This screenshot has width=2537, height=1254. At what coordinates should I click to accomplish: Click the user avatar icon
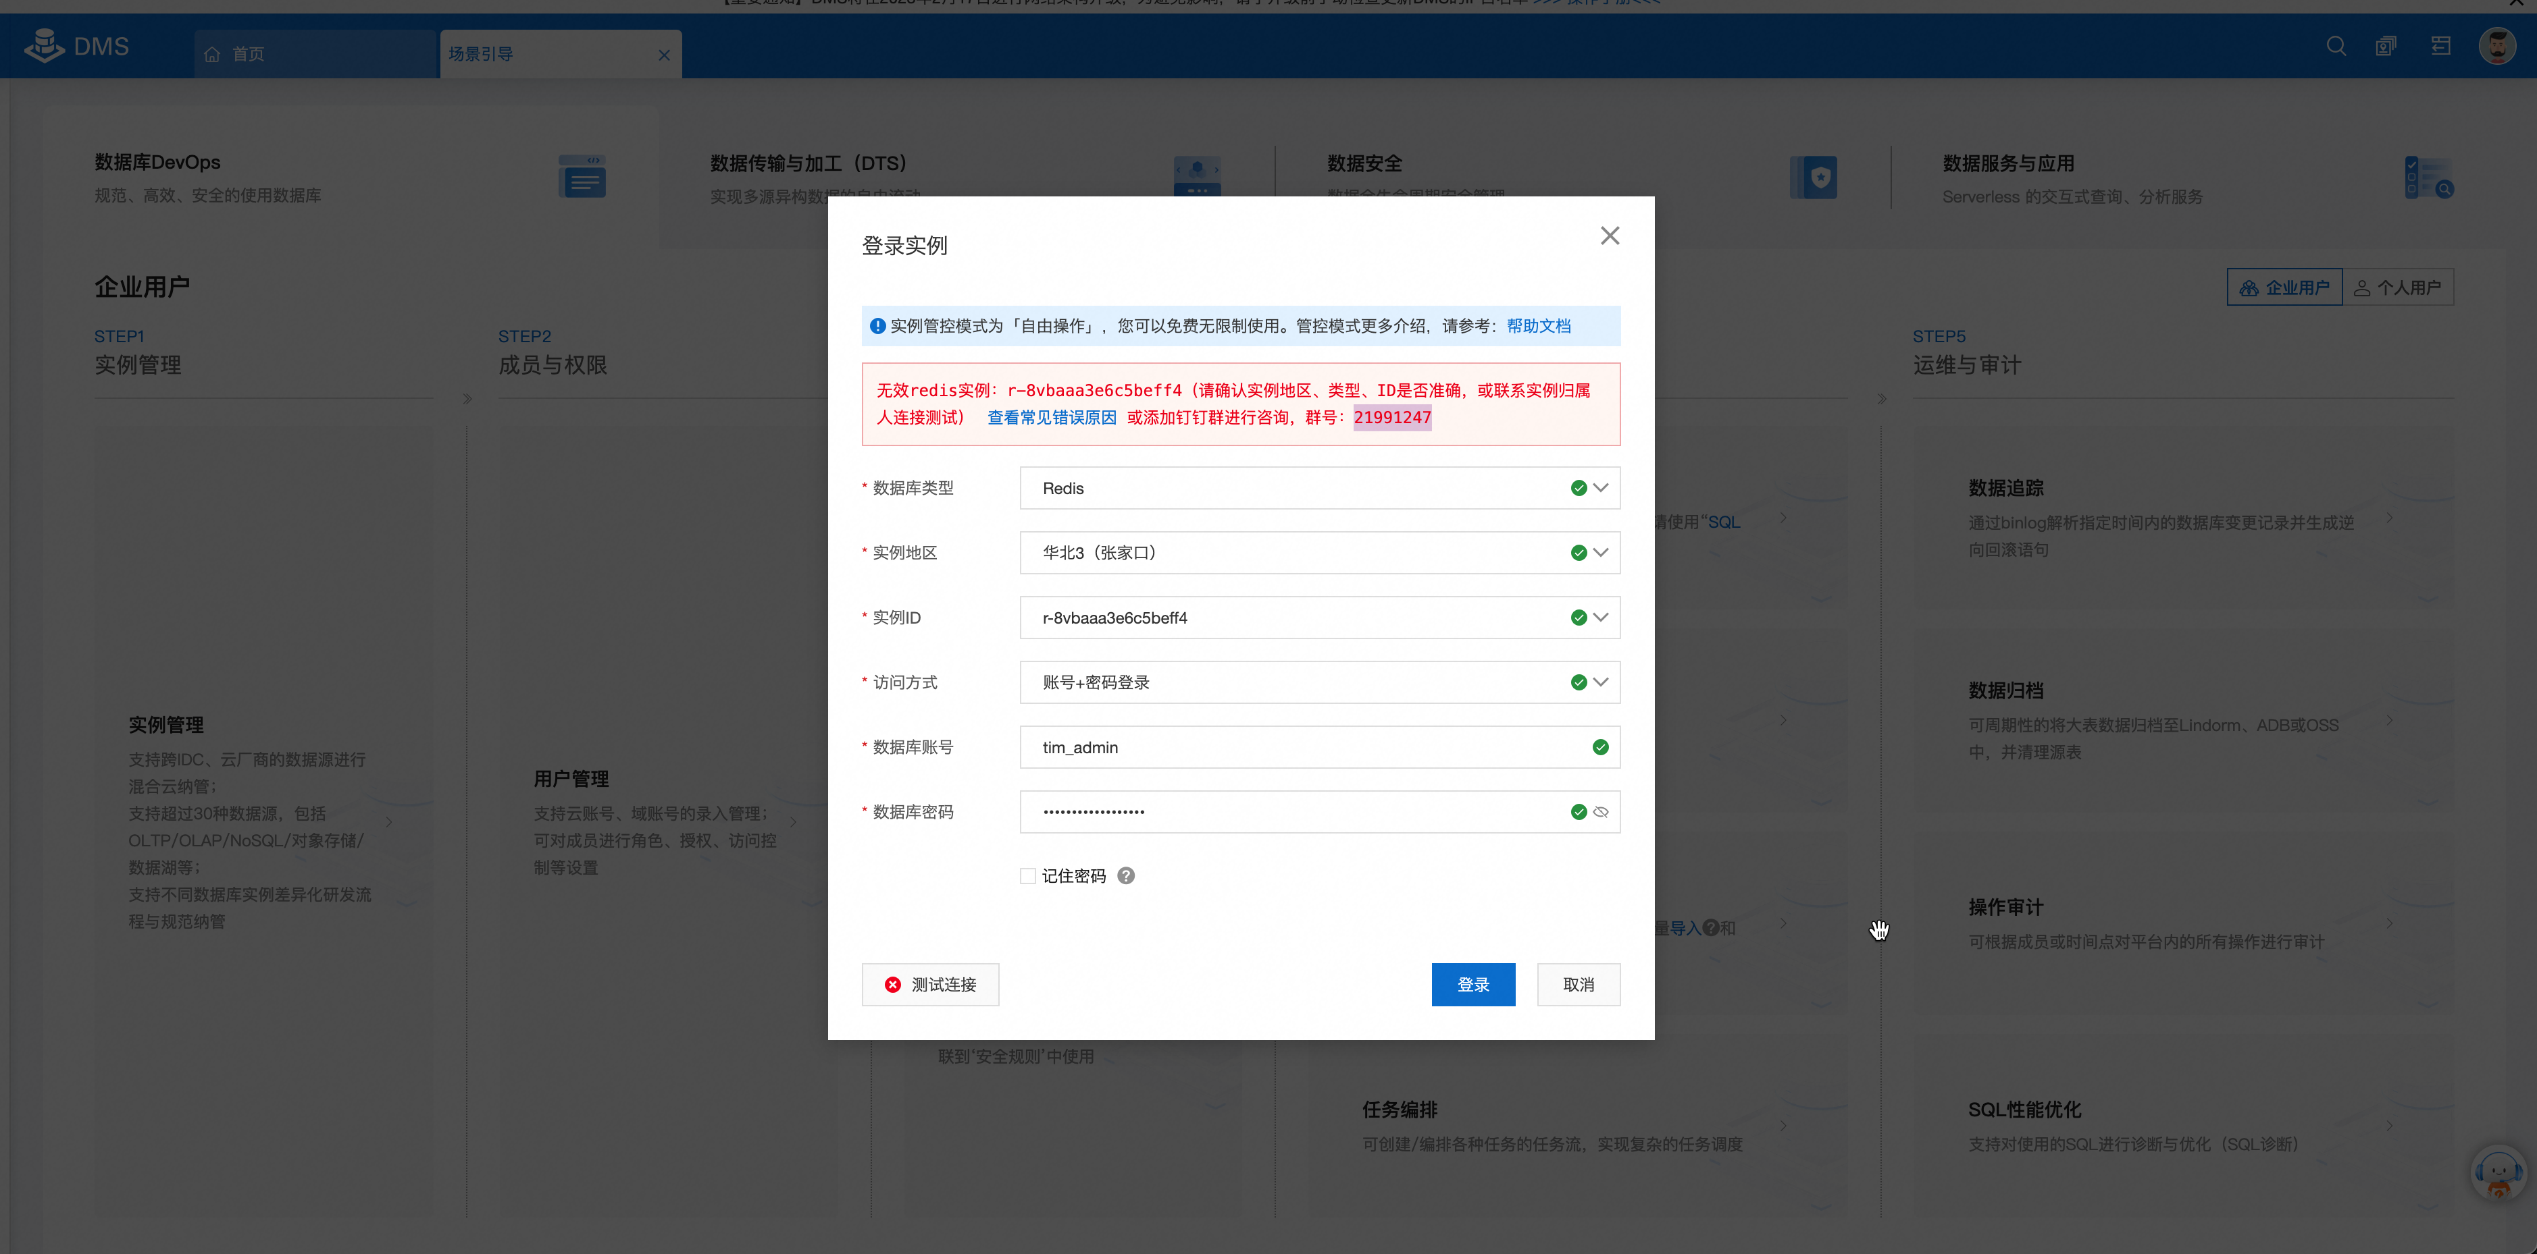(x=2496, y=47)
